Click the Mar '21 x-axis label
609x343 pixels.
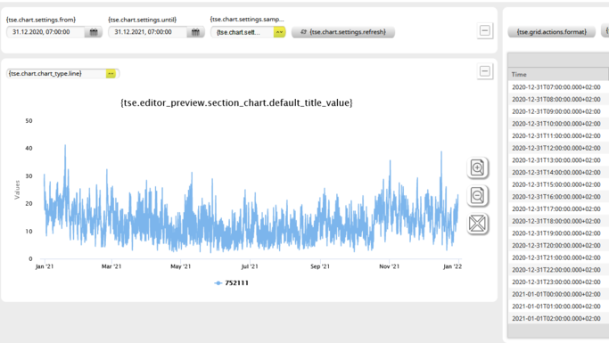(111, 266)
